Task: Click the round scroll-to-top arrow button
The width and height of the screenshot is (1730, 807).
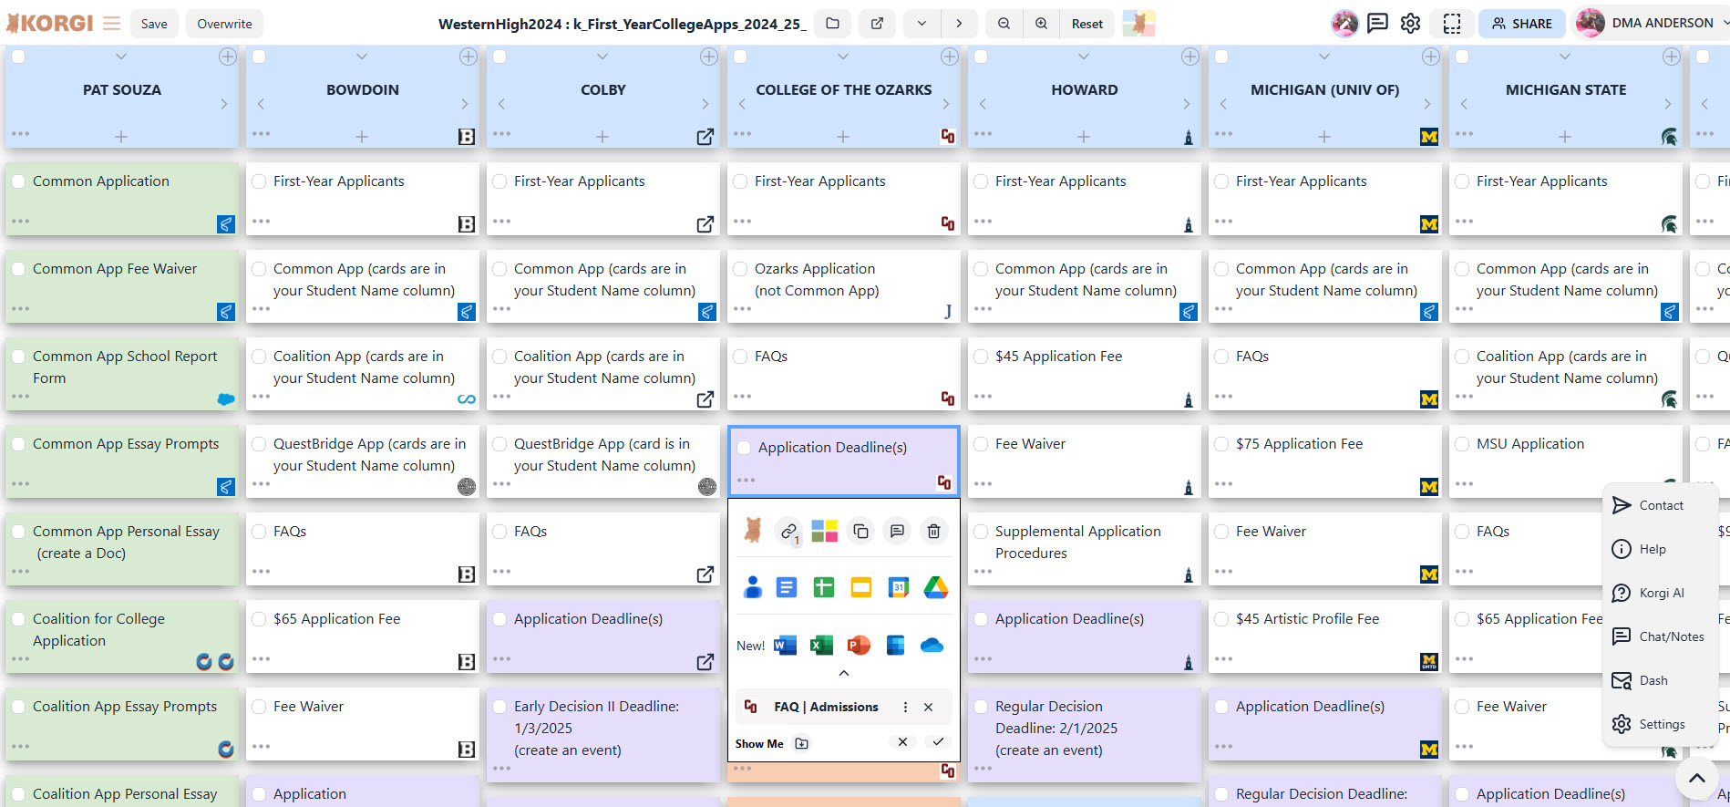Action: pyautogui.click(x=1696, y=778)
